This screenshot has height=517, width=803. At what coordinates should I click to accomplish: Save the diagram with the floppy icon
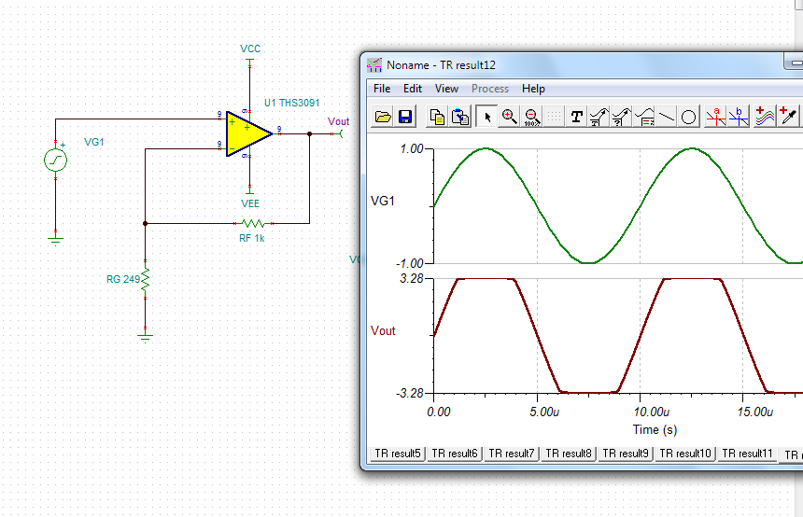click(405, 117)
